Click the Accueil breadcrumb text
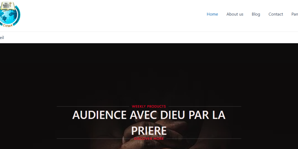298x149 pixels. click(x=2, y=38)
